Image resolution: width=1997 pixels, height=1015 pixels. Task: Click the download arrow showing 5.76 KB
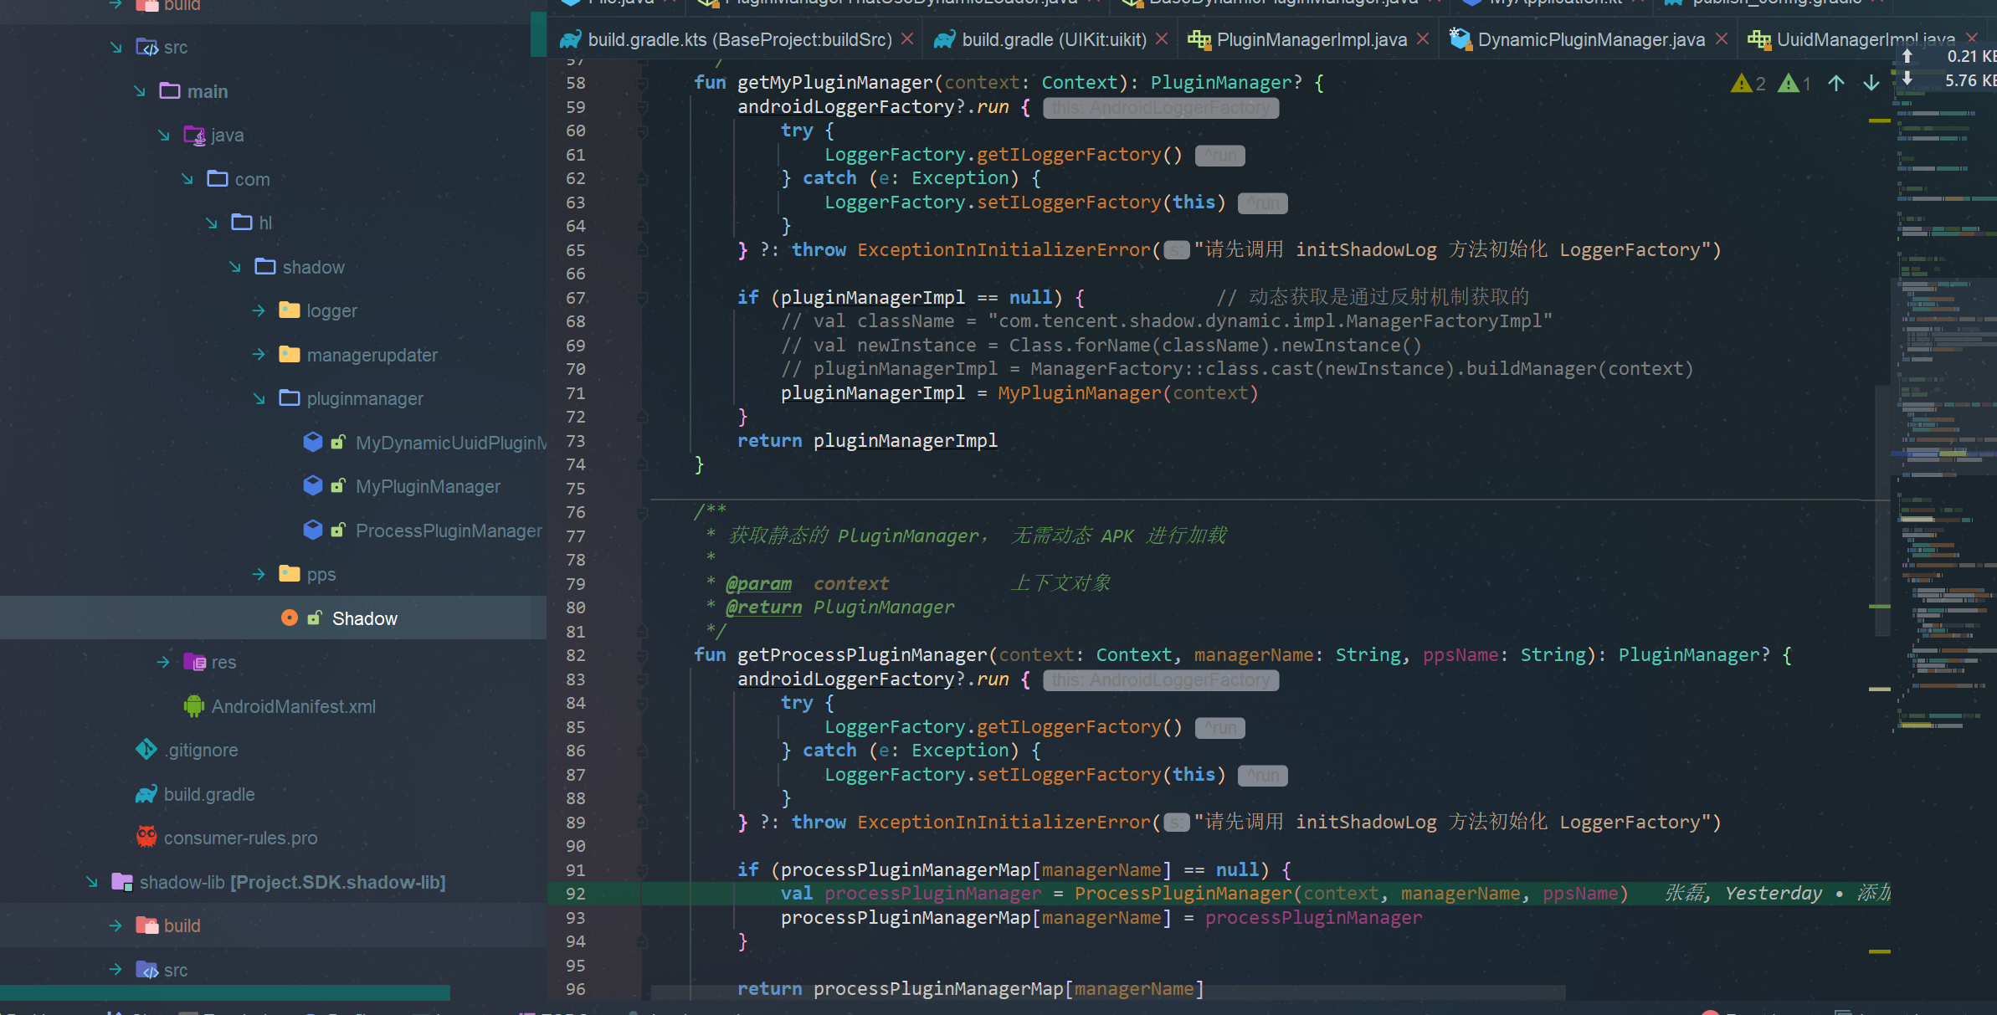pos(1907,79)
